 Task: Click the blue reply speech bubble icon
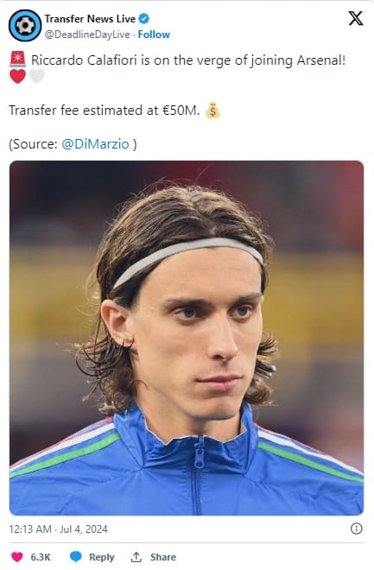(76, 556)
